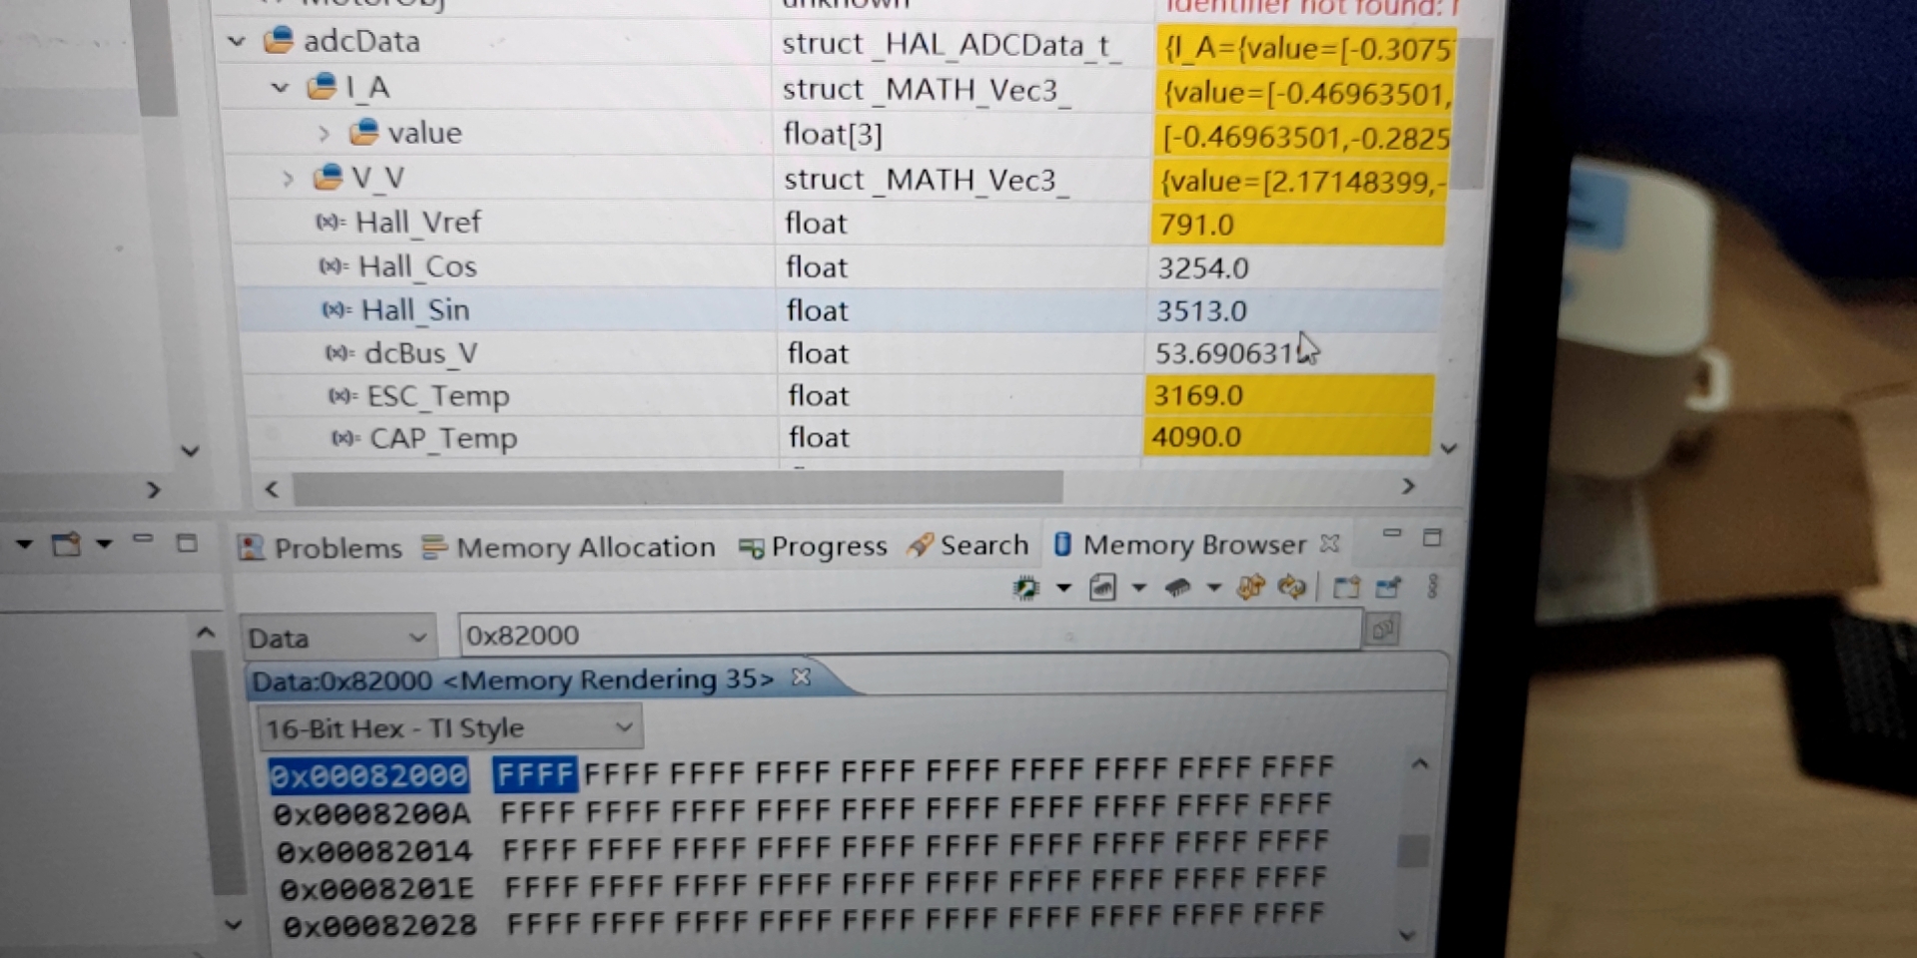Viewport: 1917px width, 958px height.
Task: Click the ESC_Temp variable icon
Action: 342,396
